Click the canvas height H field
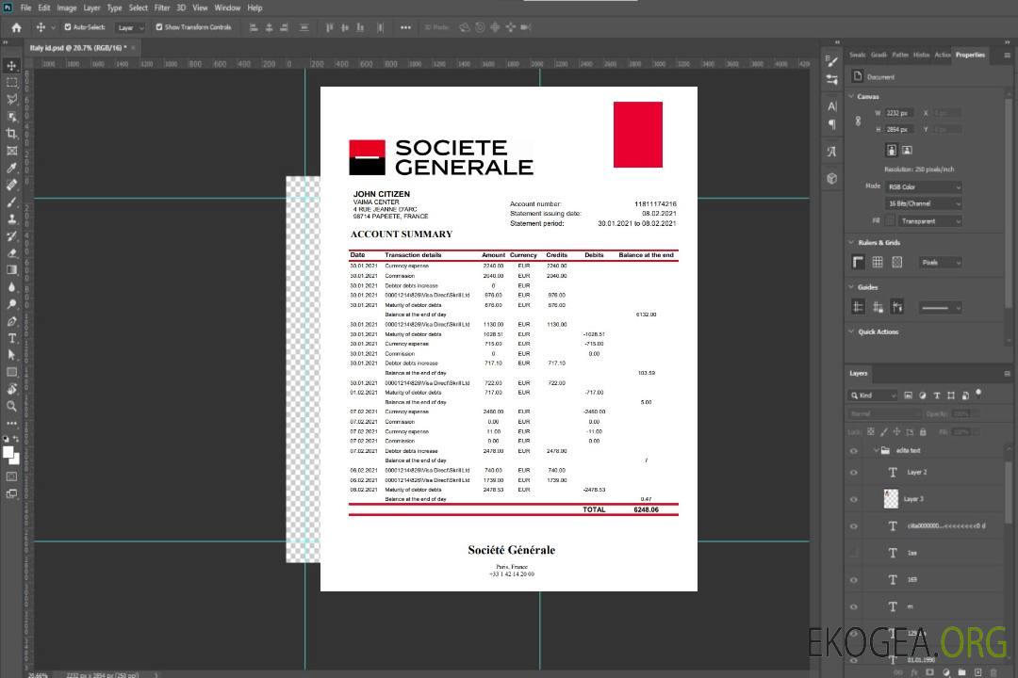The width and height of the screenshot is (1018, 678). (x=899, y=130)
